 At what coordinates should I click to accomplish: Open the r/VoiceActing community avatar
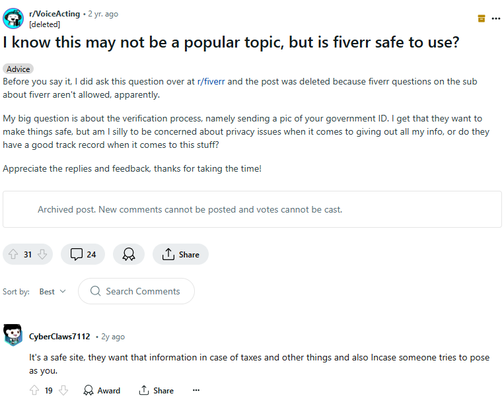[13, 18]
